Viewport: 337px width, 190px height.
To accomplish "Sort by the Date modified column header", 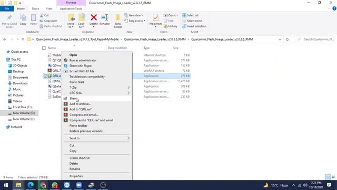I will pyautogui.click(x=117, y=48).
